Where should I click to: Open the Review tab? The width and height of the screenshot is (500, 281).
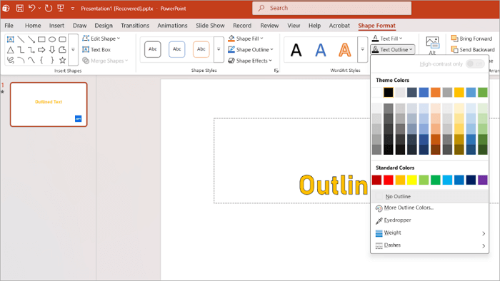(x=269, y=26)
